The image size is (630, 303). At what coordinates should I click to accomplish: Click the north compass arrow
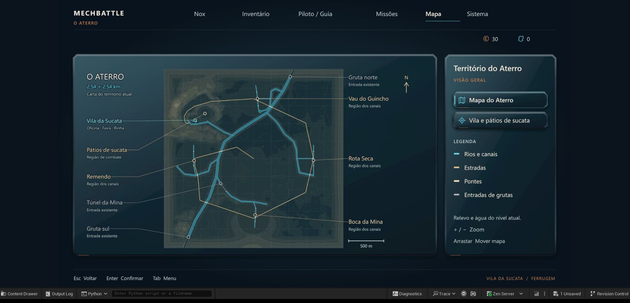[x=406, y=87]
